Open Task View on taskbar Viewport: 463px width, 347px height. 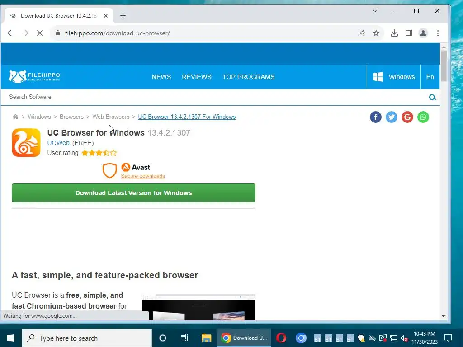[184, 338]
